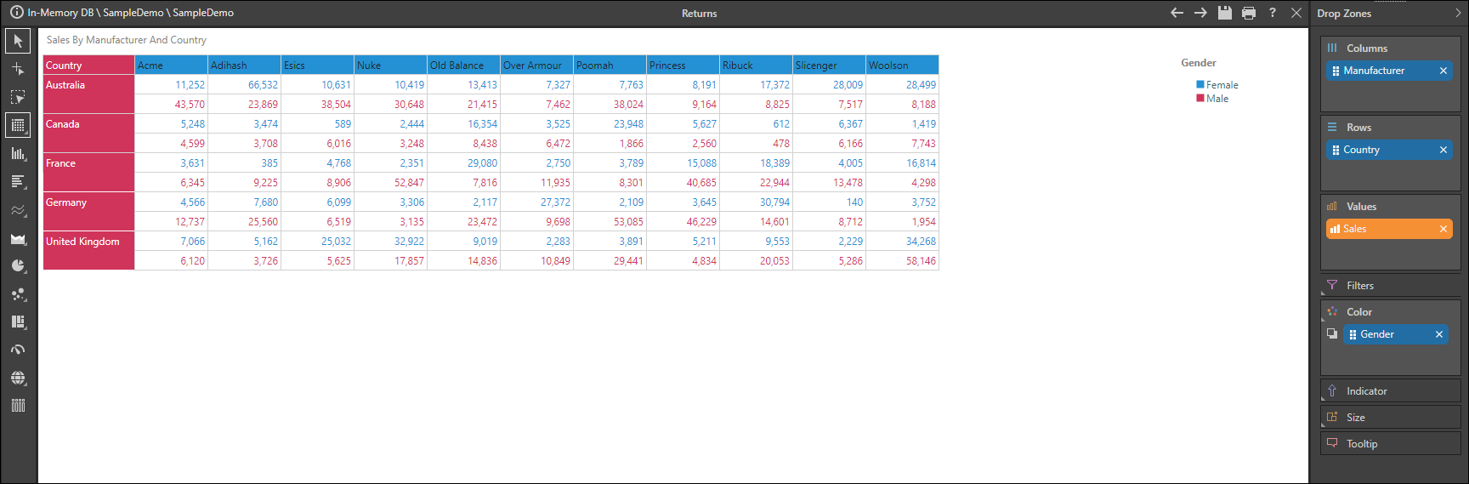Viewport: 1469px width, 484px height.
Task: Choose the area chart visualization
Action: 18,237
